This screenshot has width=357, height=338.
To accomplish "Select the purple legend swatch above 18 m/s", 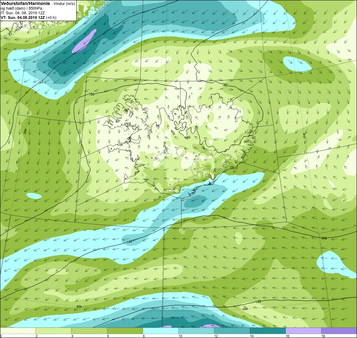I will tap(339, 331).
